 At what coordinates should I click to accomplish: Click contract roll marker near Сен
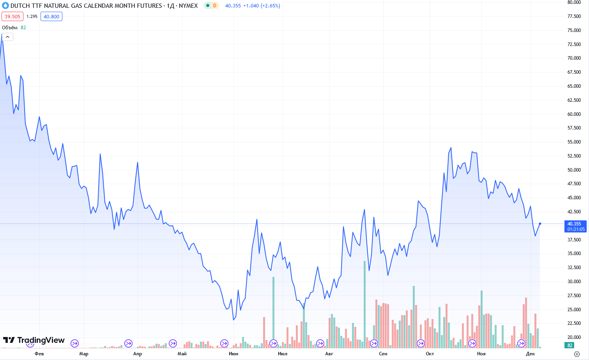[x=374, y=344]
